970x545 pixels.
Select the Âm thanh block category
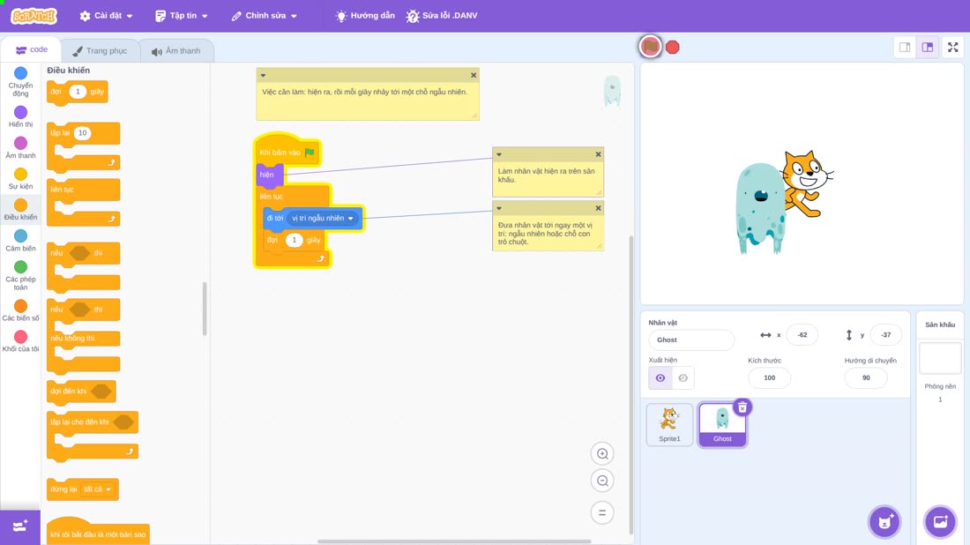(20, 148)
